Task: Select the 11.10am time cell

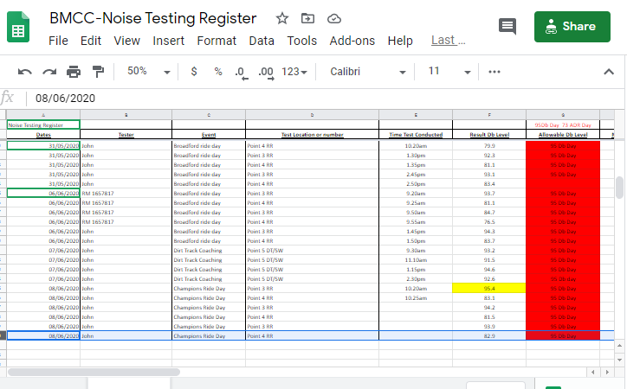Action: (416, 259)
